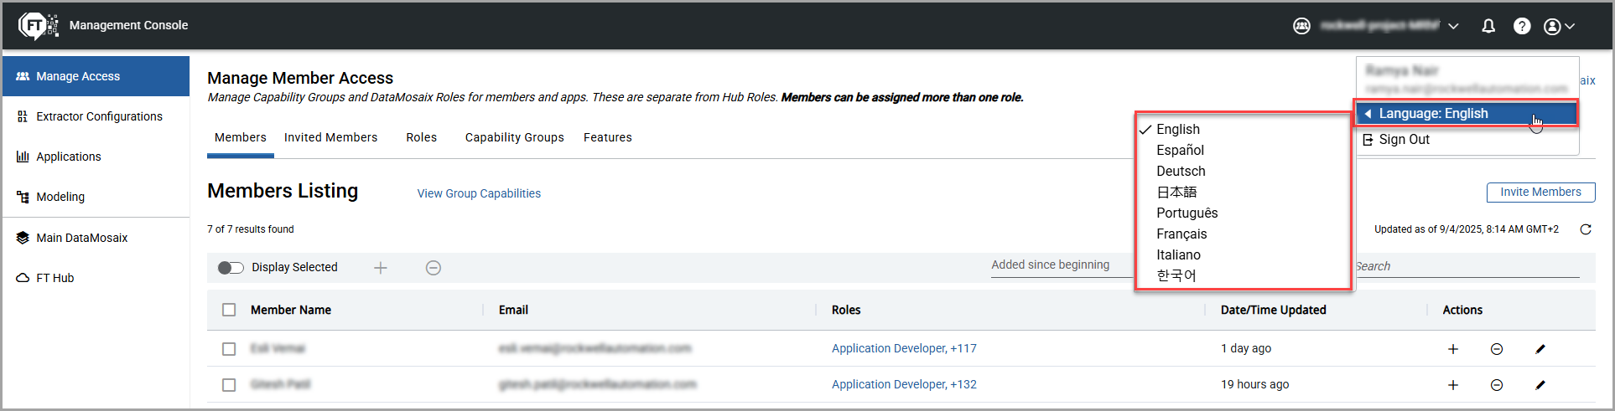Open the notifications bell icon
Image resolution: width=1615 pixels, height=411 pixels.
[1488, 26]
